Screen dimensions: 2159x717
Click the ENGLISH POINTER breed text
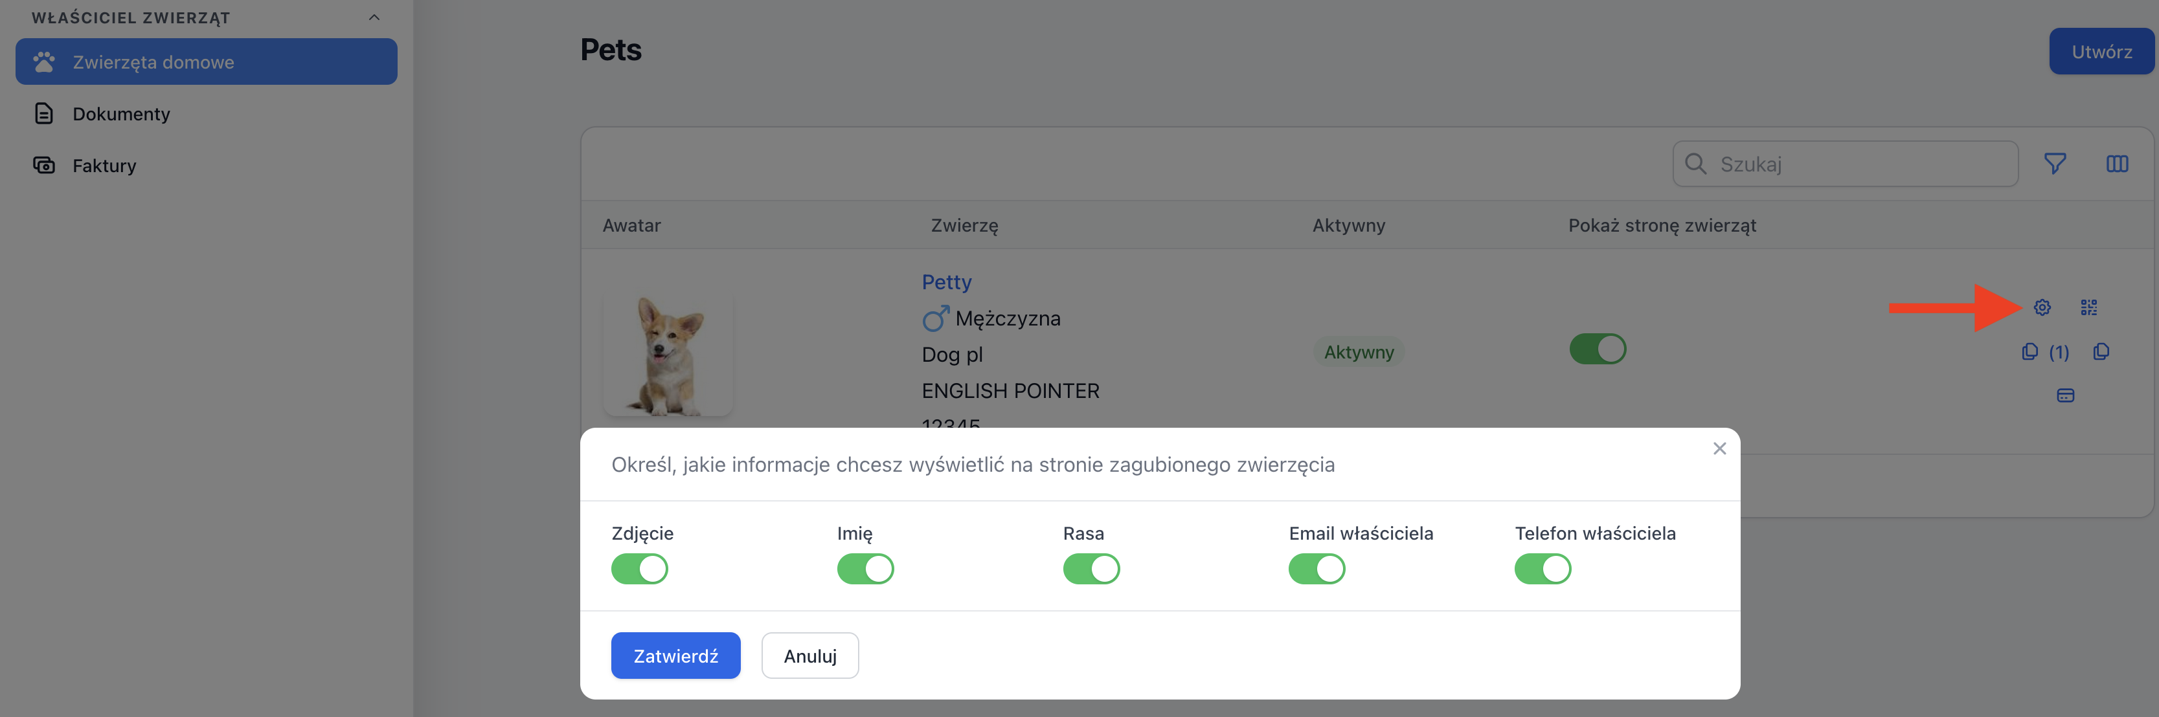tap(1010, 390)
